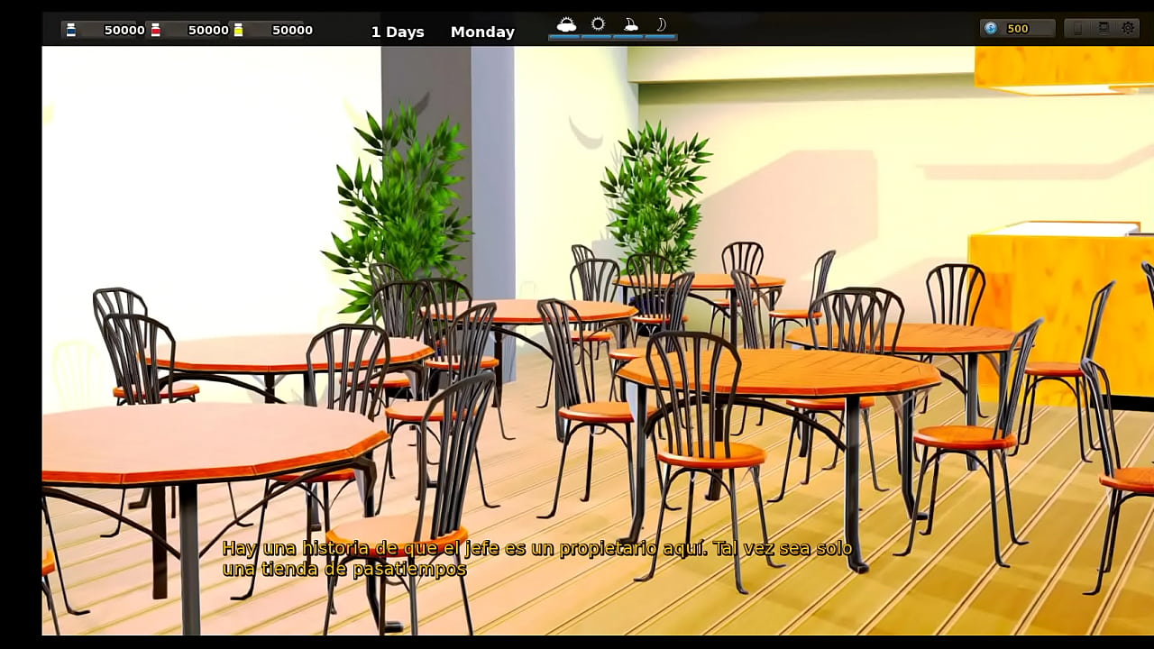Click the yellow Spanish dialogue text to continue
Image resolution: width=1154 pixels, height=649 pixels.
pos(536,559)
